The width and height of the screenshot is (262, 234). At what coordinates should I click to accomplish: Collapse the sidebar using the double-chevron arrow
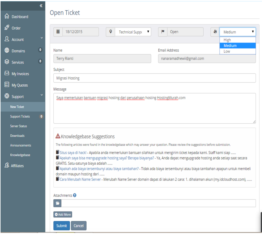pyautogui.click(x=40, y=6)
